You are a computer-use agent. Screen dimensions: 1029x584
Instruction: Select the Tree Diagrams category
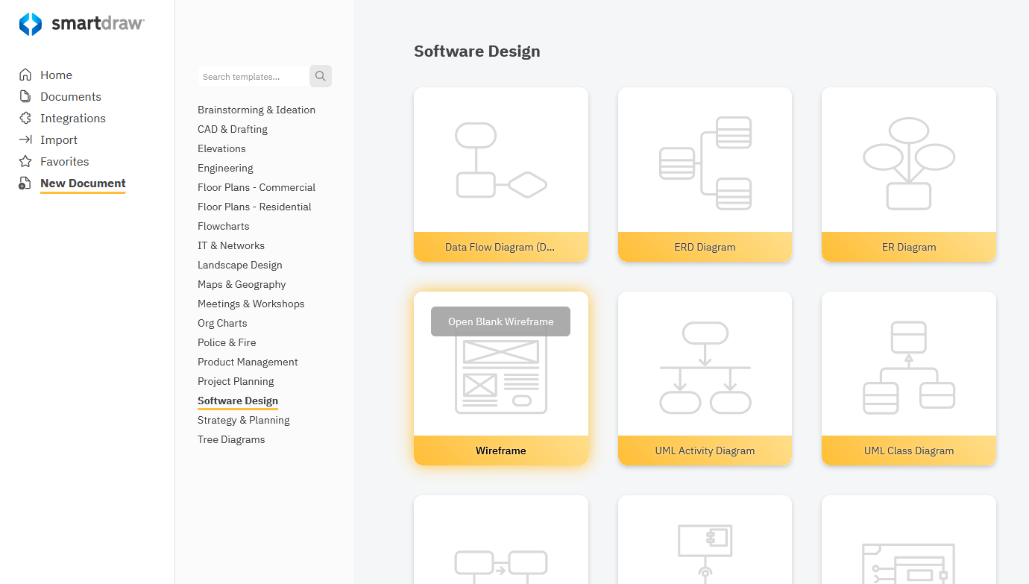231,439
